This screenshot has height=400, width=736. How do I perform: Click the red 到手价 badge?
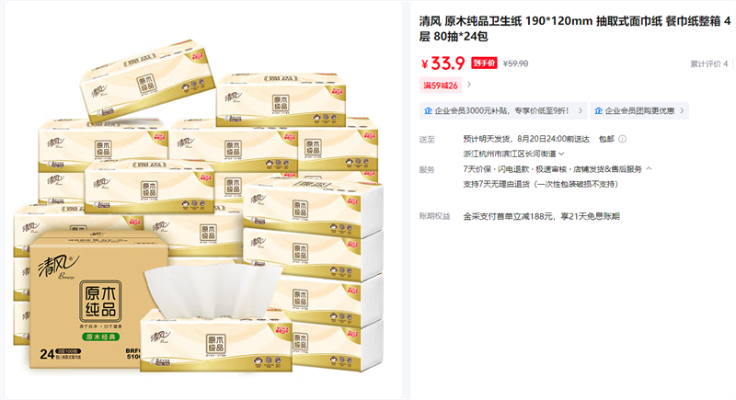point(484,63)
